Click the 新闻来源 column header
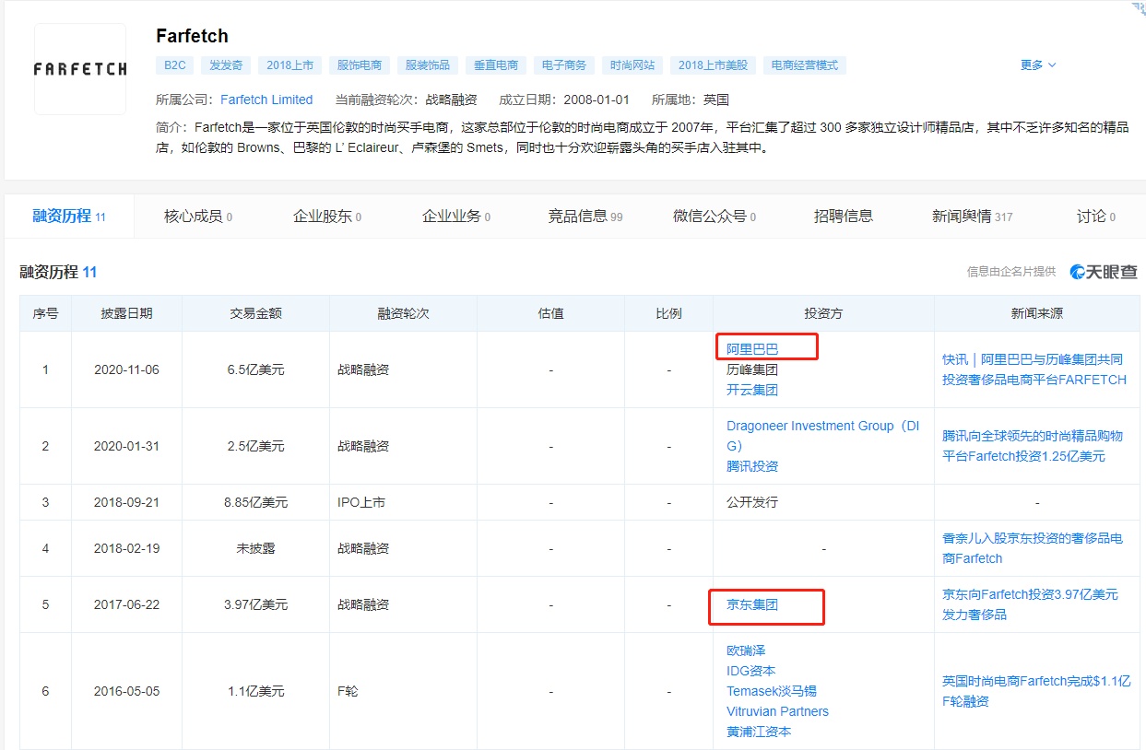 coord(1037,313)
